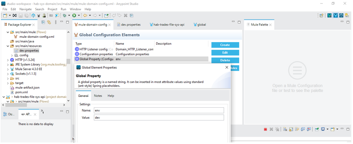Click the Open Perspective icon
The image size is (353, 144).
[321, 15]
